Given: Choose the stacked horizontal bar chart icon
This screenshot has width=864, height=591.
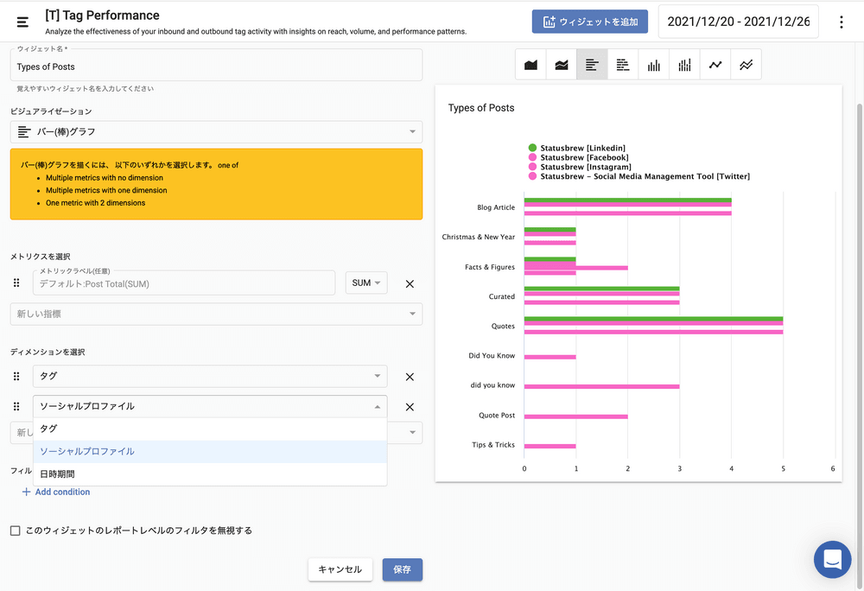Looking at the screenshot, I should pos(623,65).
